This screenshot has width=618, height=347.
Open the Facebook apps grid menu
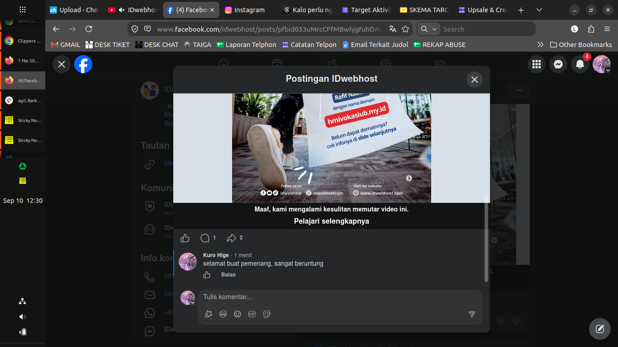pos(537,64)
